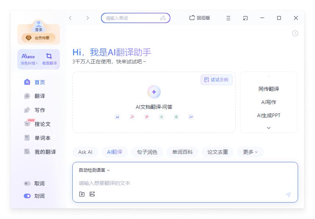Click the 试试示例 examples button

click(x=217, y=79)
